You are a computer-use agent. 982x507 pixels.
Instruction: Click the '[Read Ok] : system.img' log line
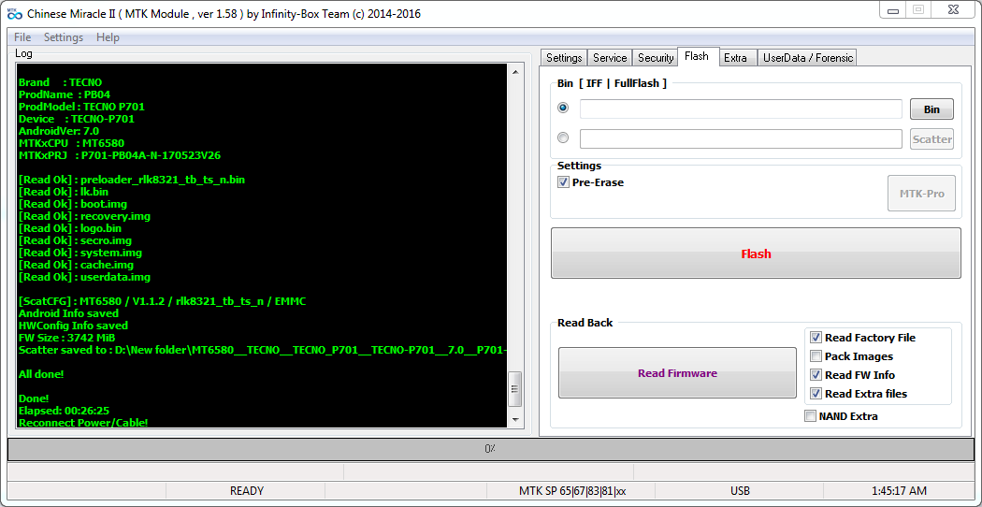click(x=80, y=253)
